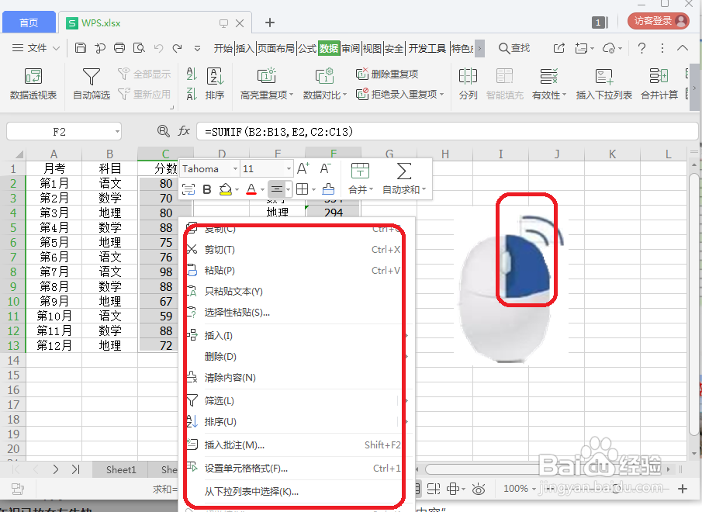Expand the 合并 merge dropdown
Image resolution: width=702 pixels, height=512 pixels.
pos(371,190)
